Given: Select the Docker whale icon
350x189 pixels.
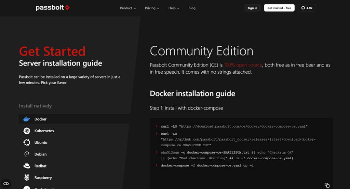Looking at the screenshot, I should [26, 119].
